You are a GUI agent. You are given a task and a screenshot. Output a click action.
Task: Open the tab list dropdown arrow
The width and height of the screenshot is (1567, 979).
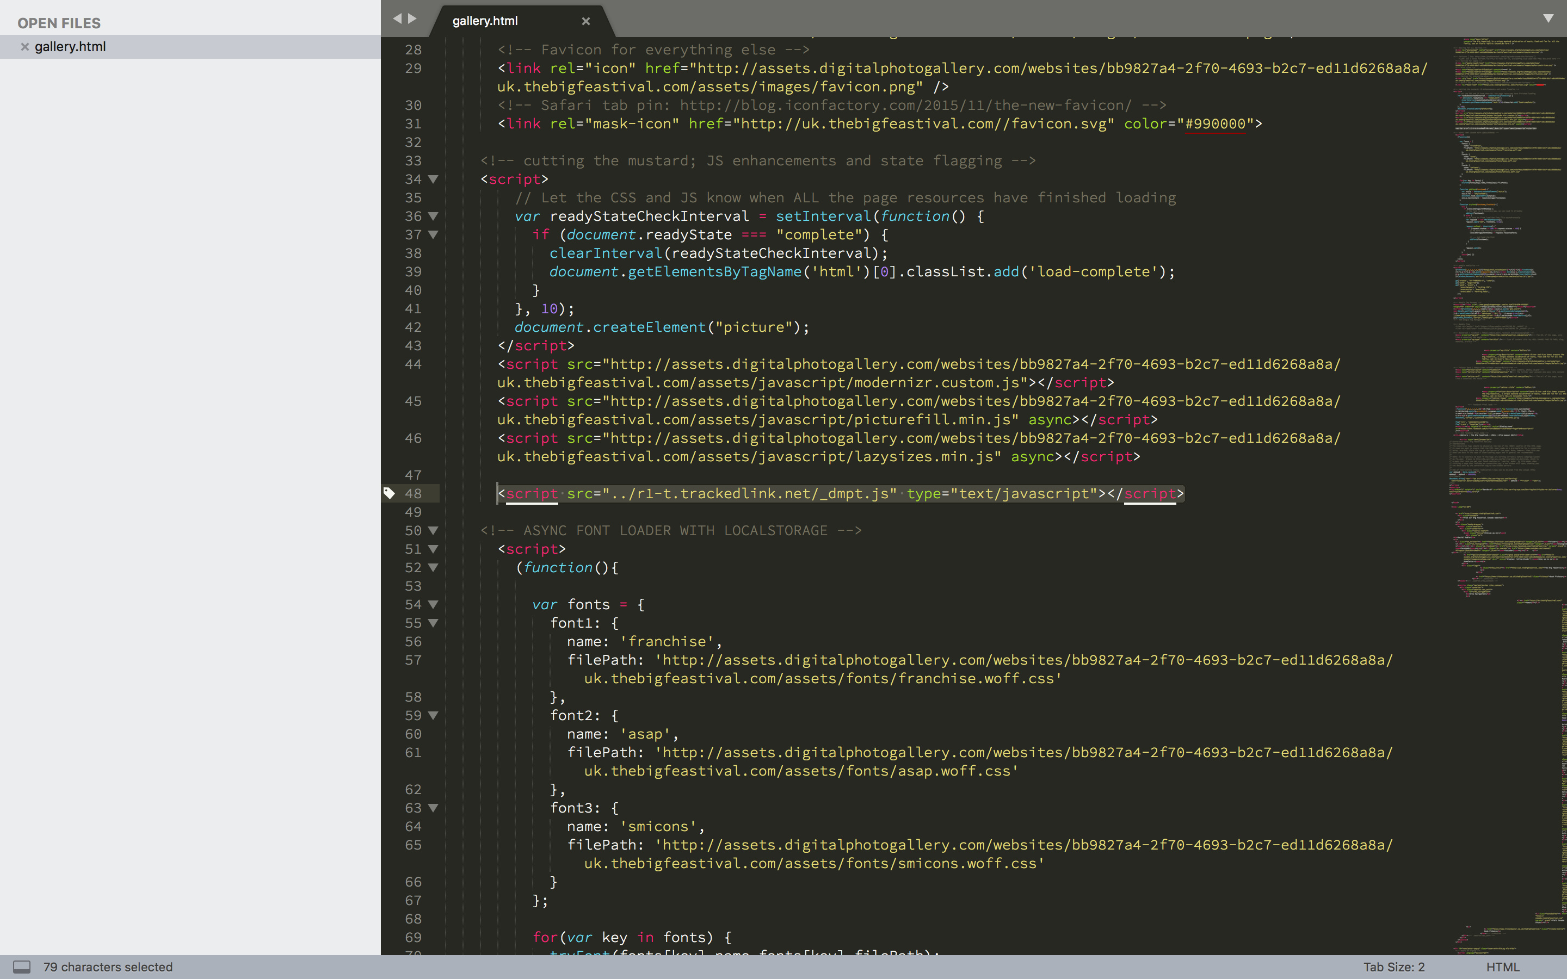[1548, 19]
